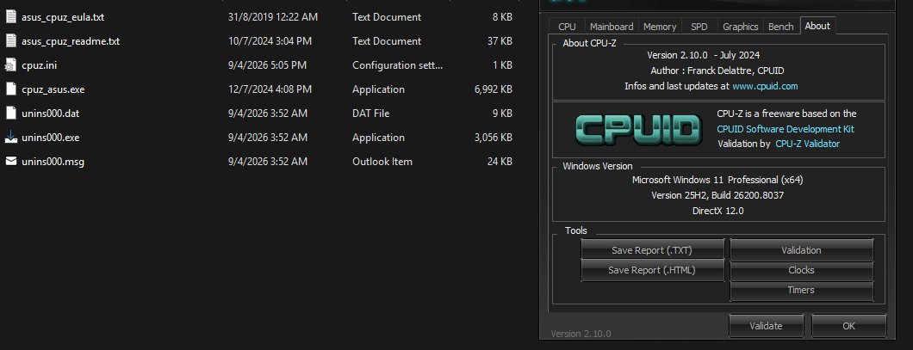Open the www.cpuid.com link

click(765, 87)
